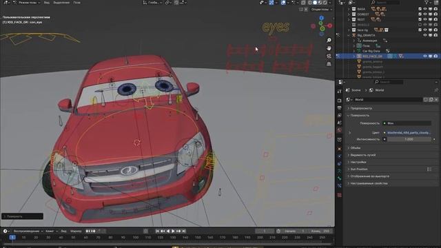441x248 pixels.
Task: Click the blue Z axis gizmo ball
Action: (322, 19)
